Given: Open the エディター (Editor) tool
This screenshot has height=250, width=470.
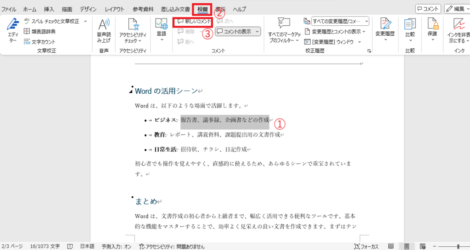Looking at the screenshot, I should point(12,31).
